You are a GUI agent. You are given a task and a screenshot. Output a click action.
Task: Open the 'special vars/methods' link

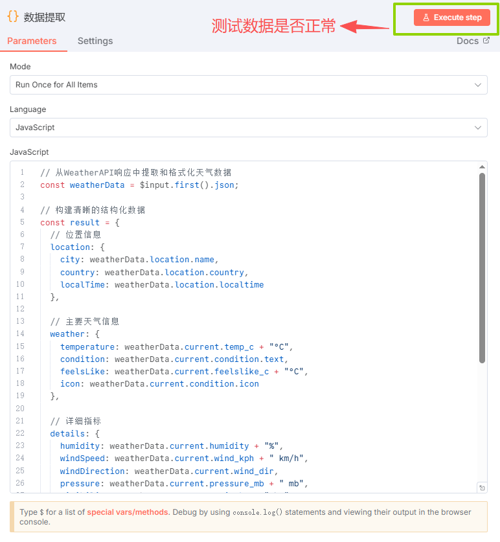pyautogui.click(x=128, y=512)
